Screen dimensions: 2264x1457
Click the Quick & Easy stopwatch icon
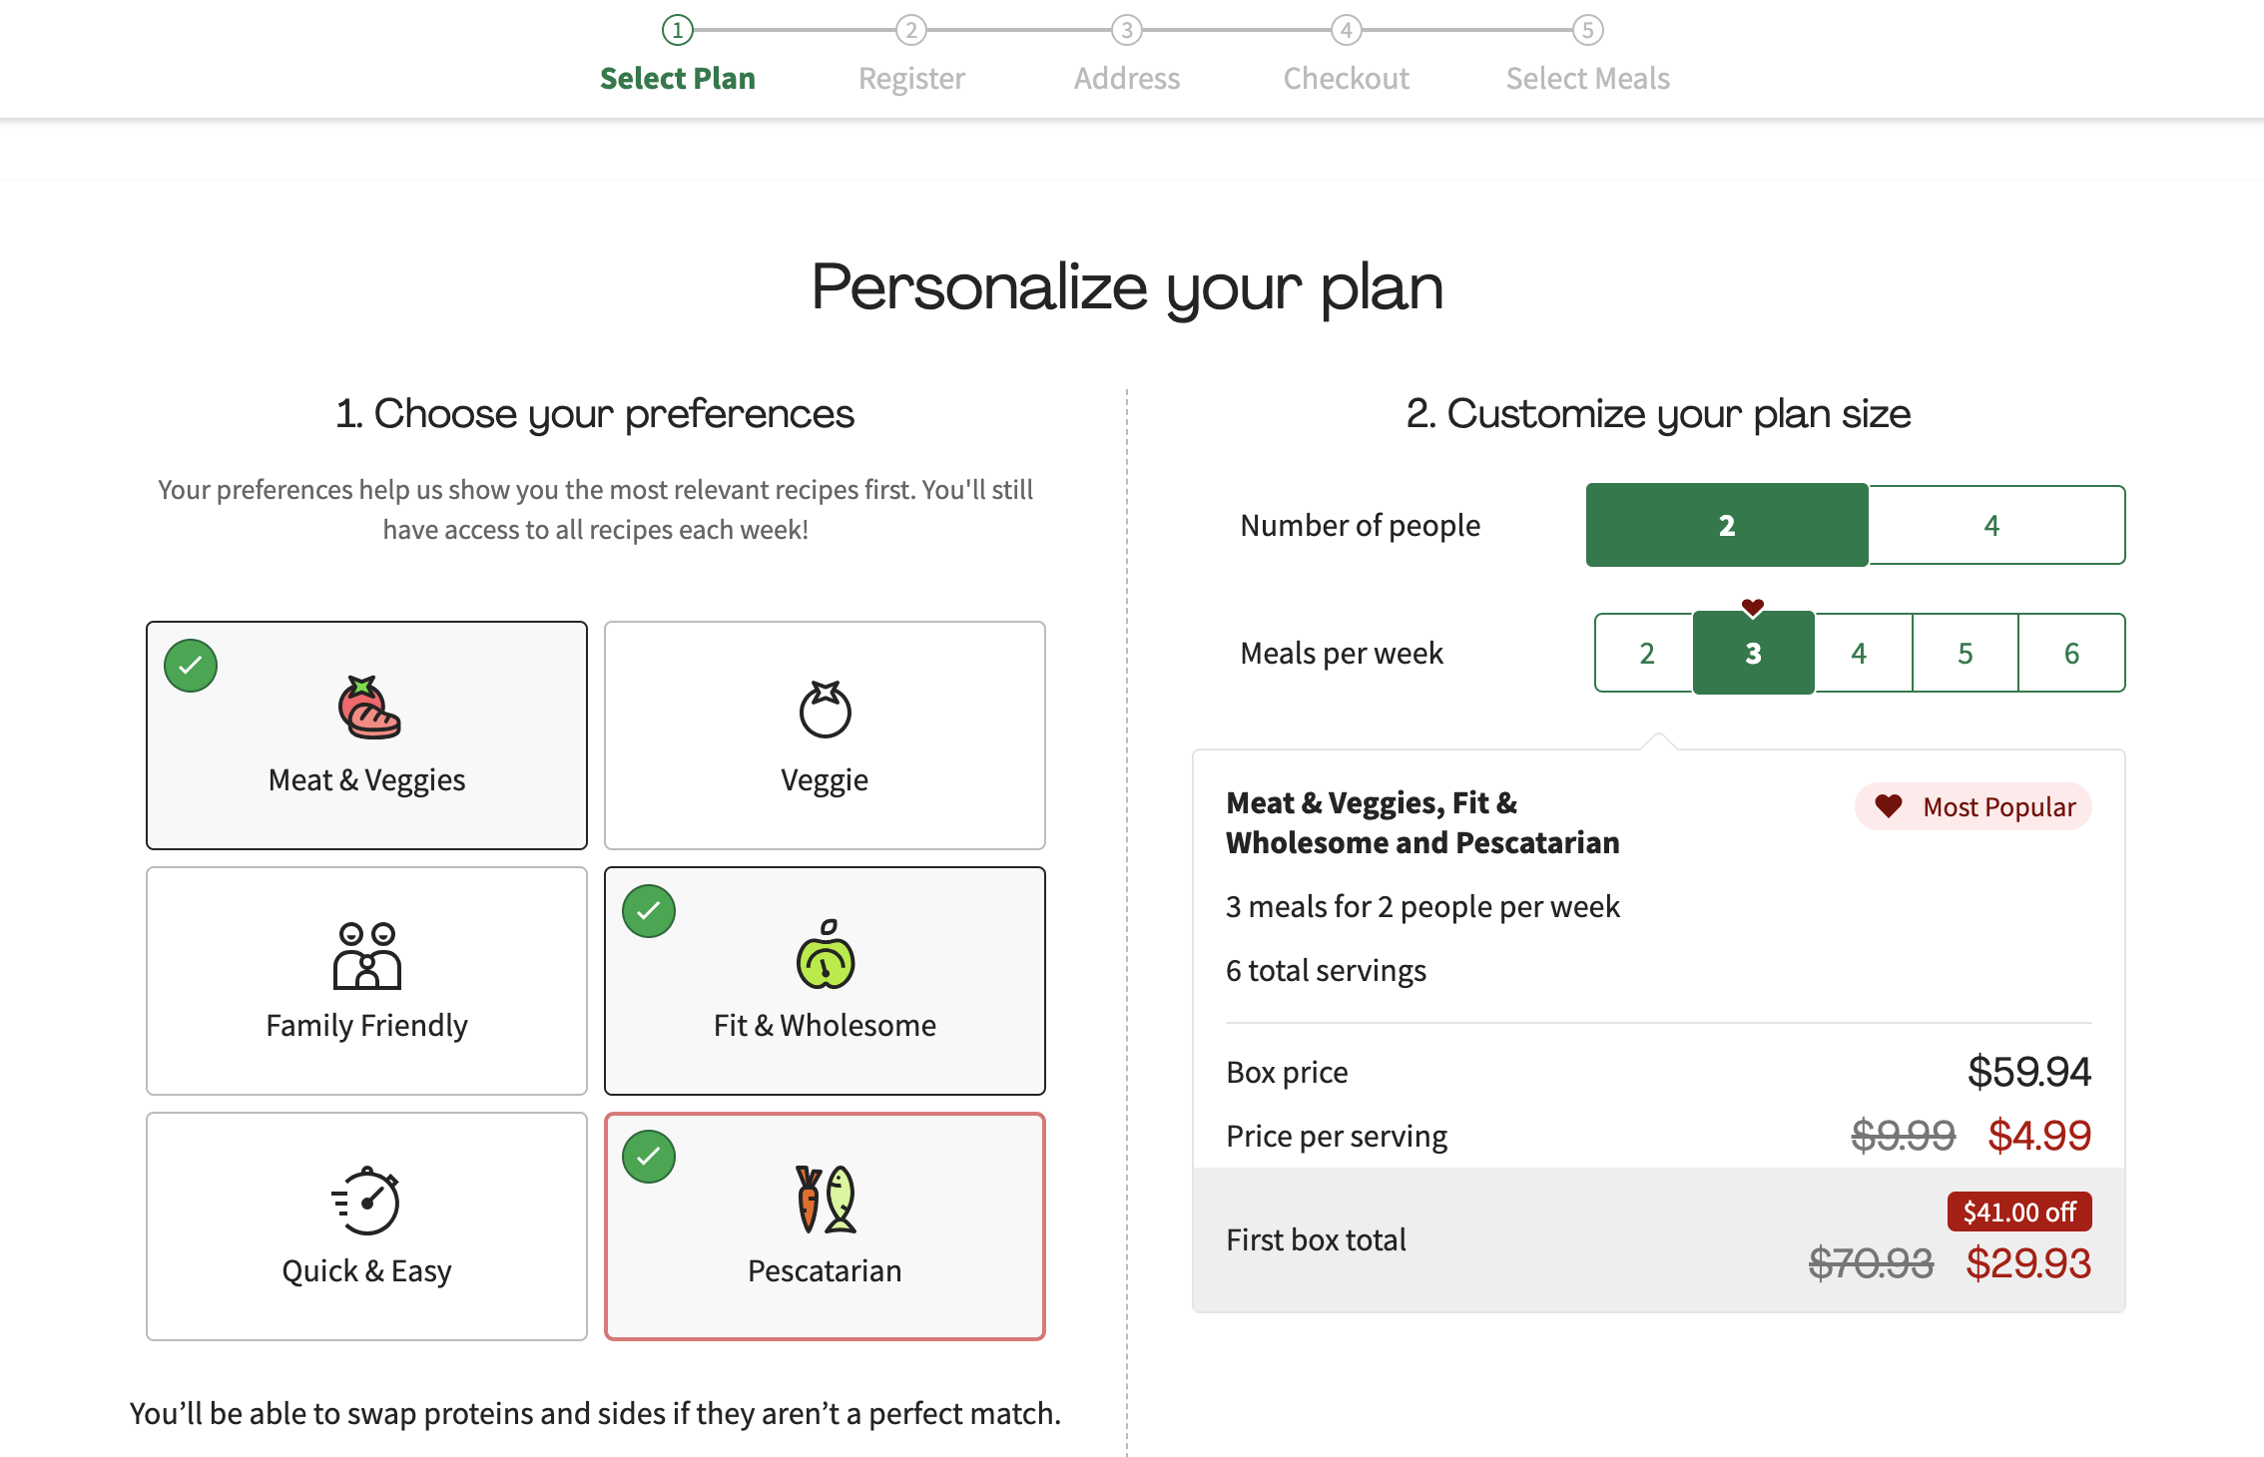(x=366, y=1201)
